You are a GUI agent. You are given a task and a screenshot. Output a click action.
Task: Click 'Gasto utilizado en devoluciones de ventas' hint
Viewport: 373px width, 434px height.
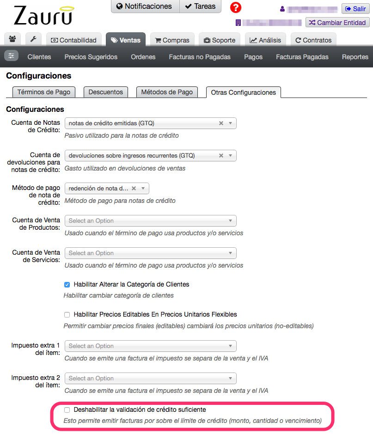125,168
